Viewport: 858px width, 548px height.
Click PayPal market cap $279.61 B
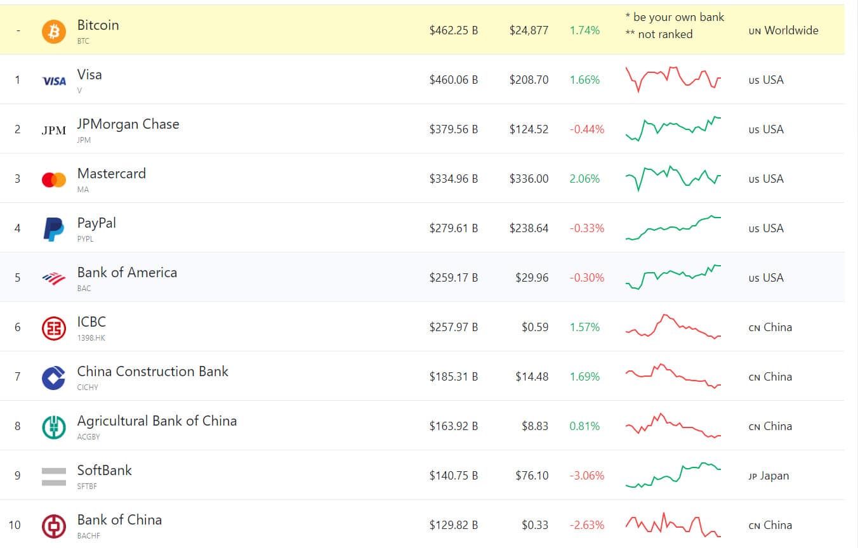(454, 228)
